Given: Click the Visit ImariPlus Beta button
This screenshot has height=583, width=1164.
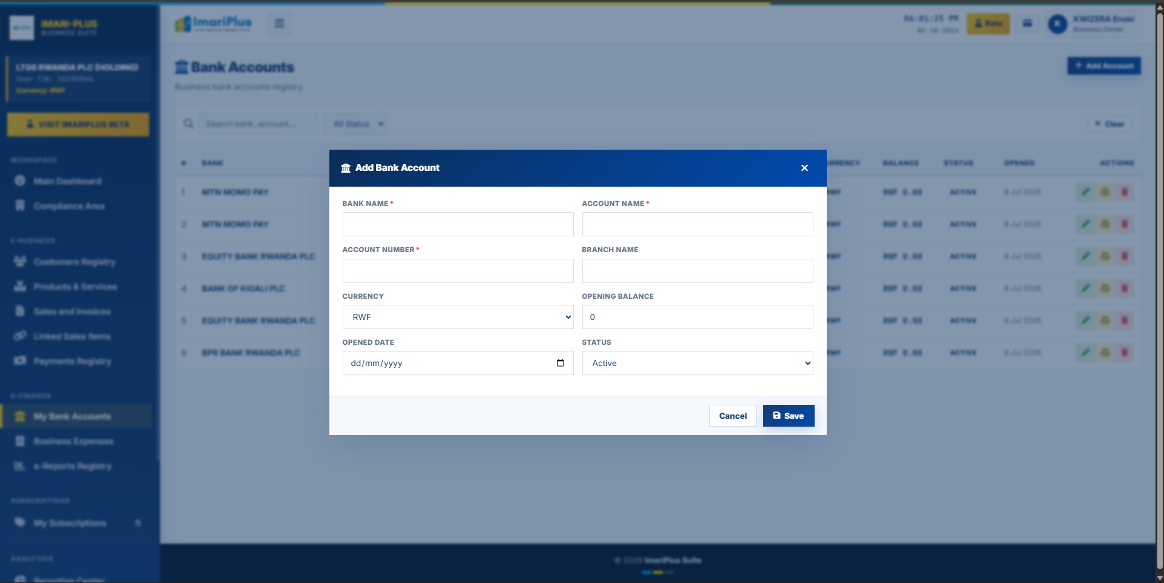Looking at the screenshot, I should (78, 124).
